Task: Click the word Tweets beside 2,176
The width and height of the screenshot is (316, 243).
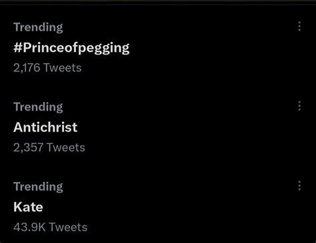Action: point(63,68)
